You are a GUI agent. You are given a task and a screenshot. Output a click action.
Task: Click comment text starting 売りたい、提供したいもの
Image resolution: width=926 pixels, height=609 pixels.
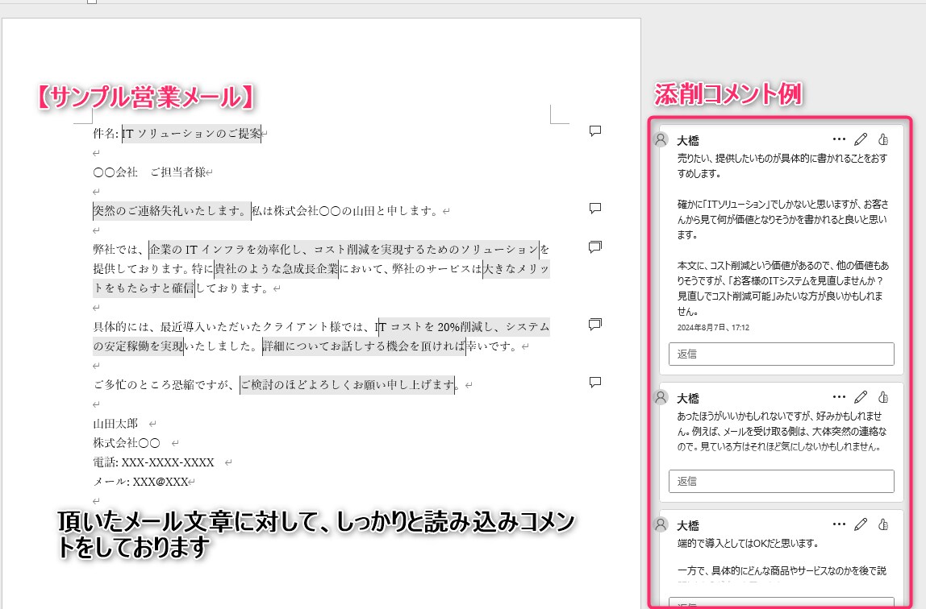click(x=782, y=166)
